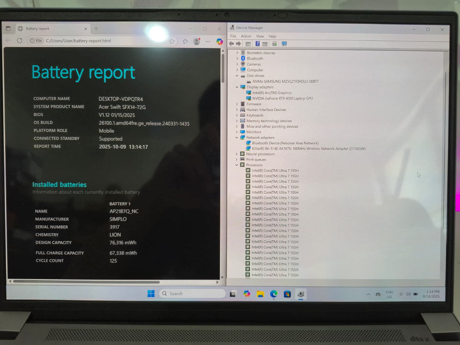Expand the Bluetooth device category
The image size is (460, 345).
coord(237,58)
